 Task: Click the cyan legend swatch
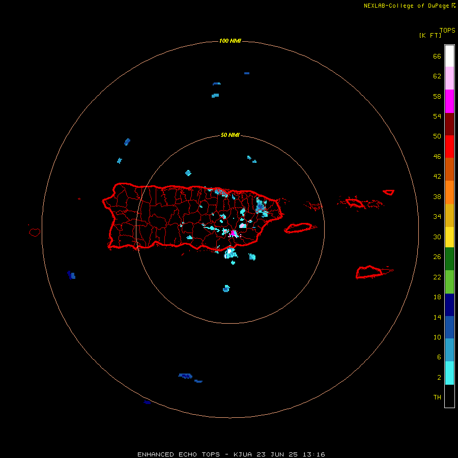click(x=449, y=373)
